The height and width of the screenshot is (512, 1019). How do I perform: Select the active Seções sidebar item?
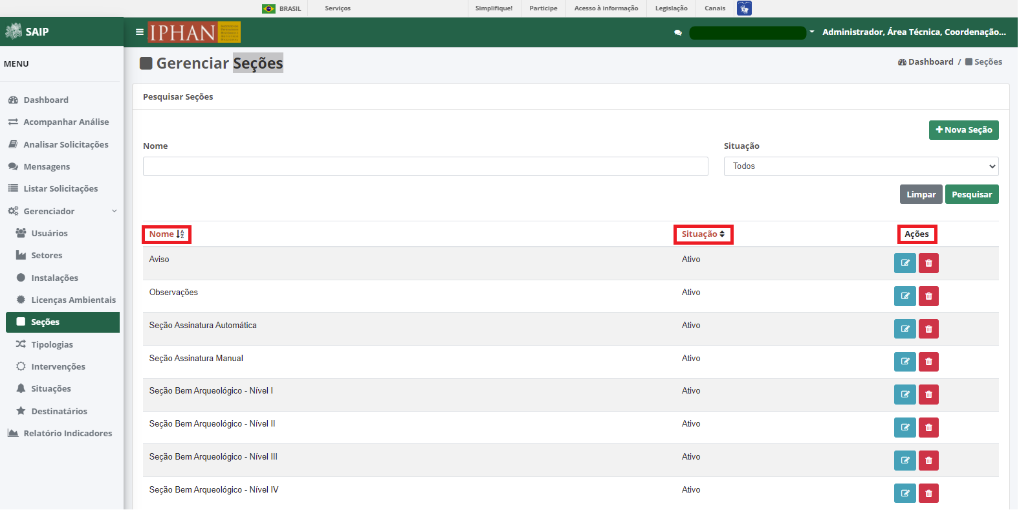click(63, 322)
